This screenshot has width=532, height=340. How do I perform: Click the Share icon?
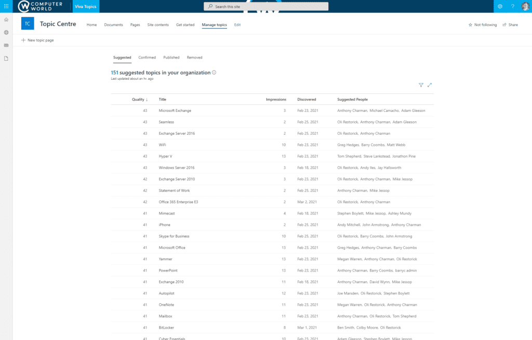tap(504, 25)
